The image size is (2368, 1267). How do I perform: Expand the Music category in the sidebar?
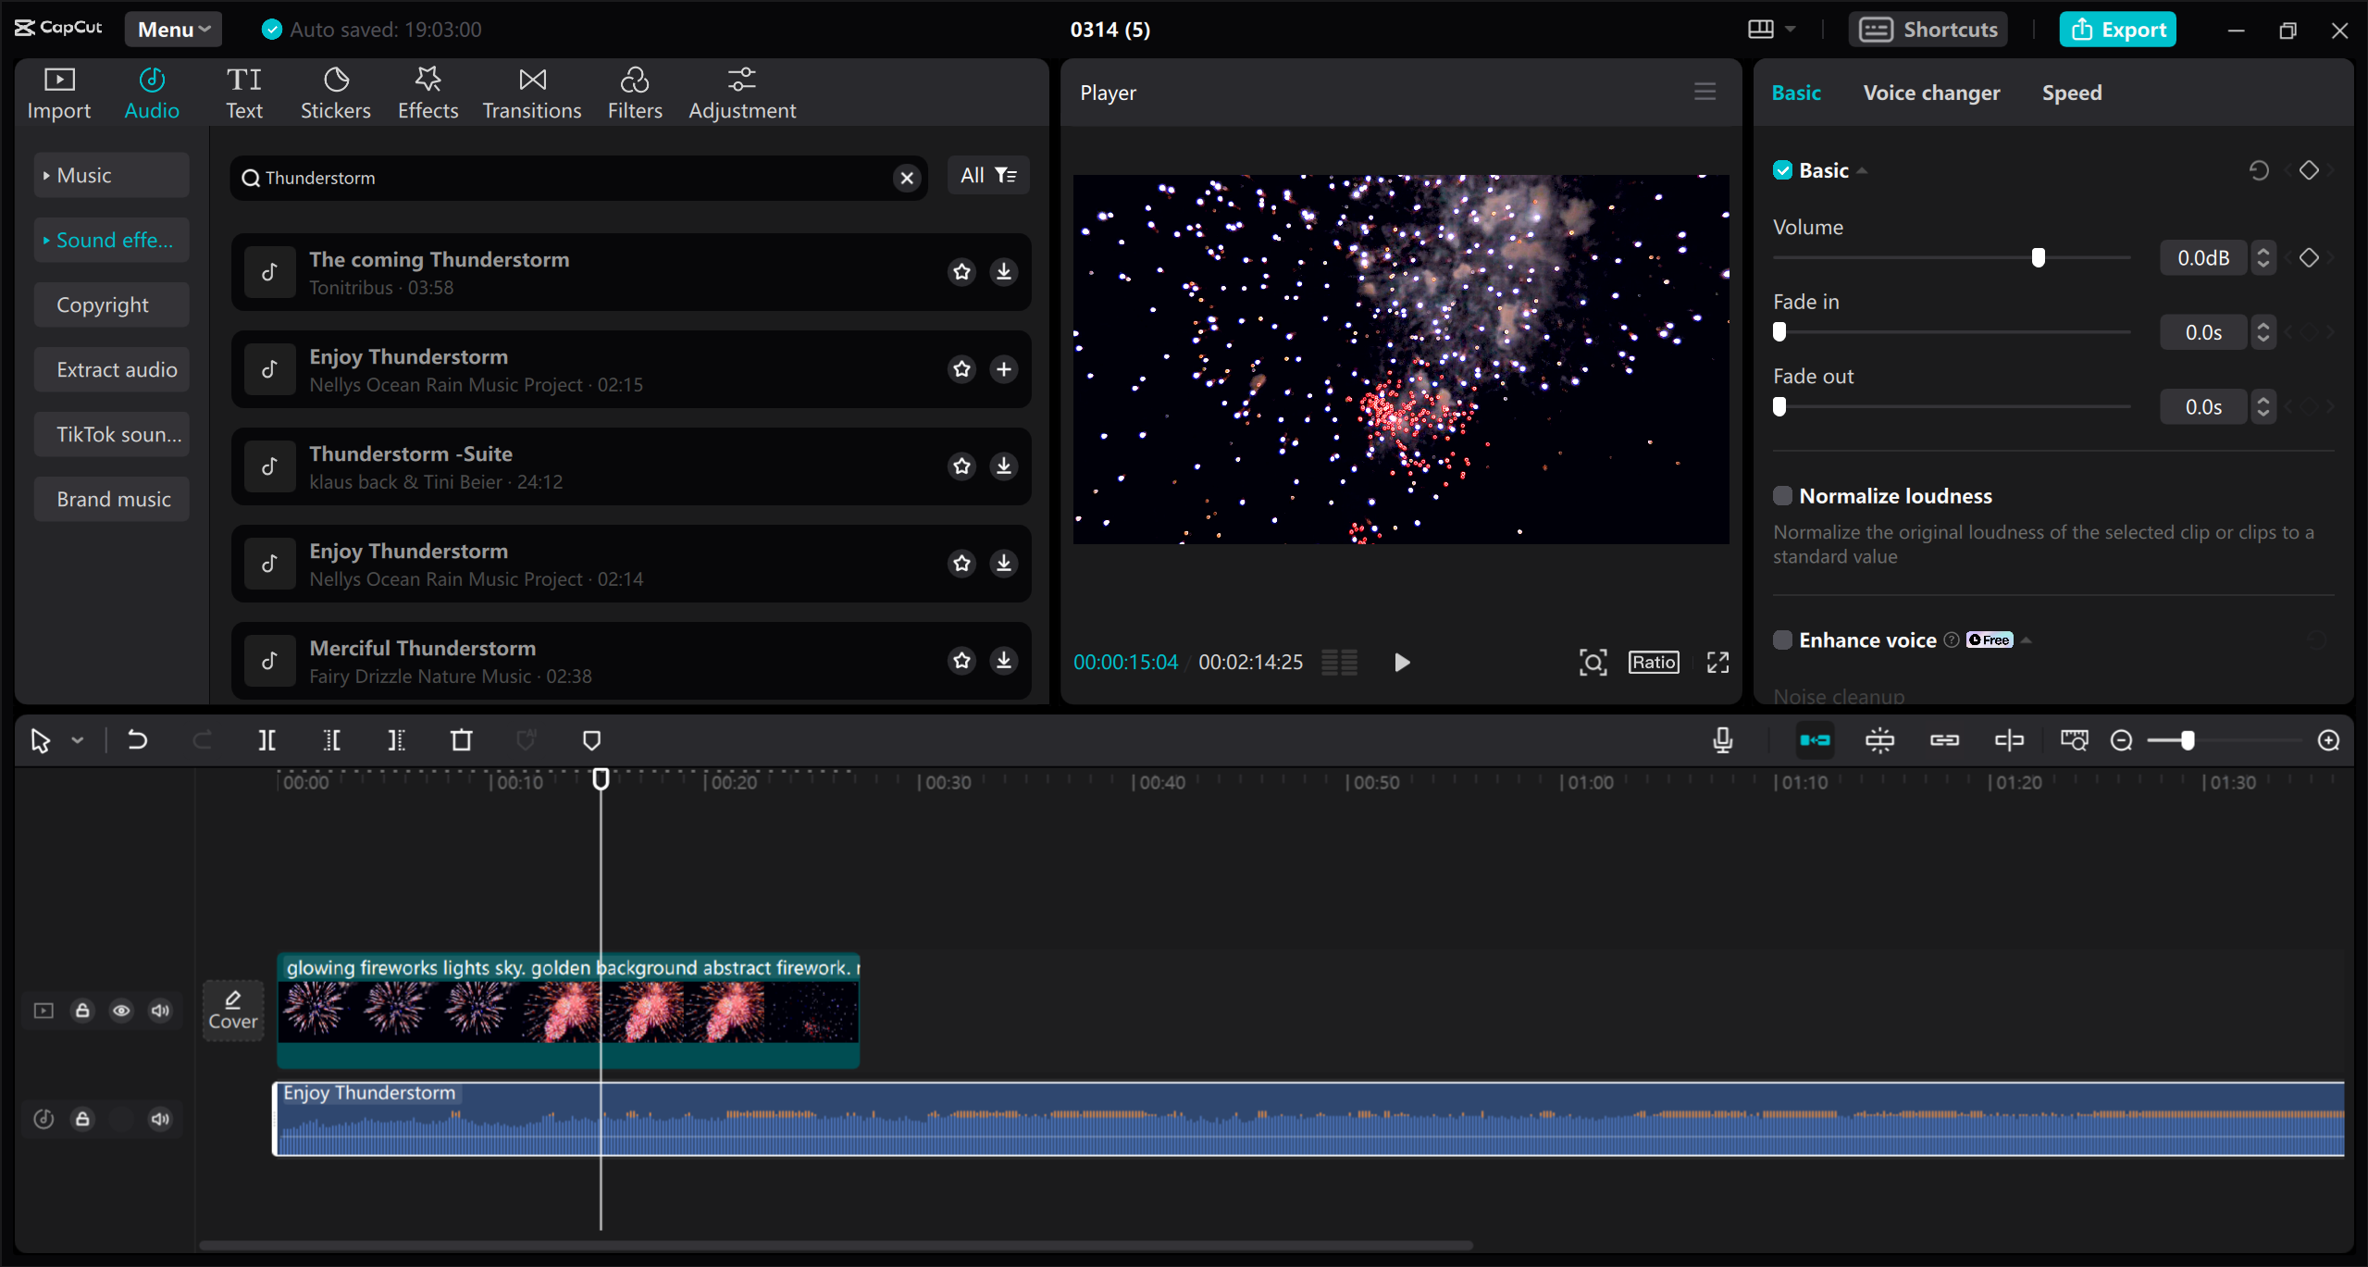click(x=46, y=174)
